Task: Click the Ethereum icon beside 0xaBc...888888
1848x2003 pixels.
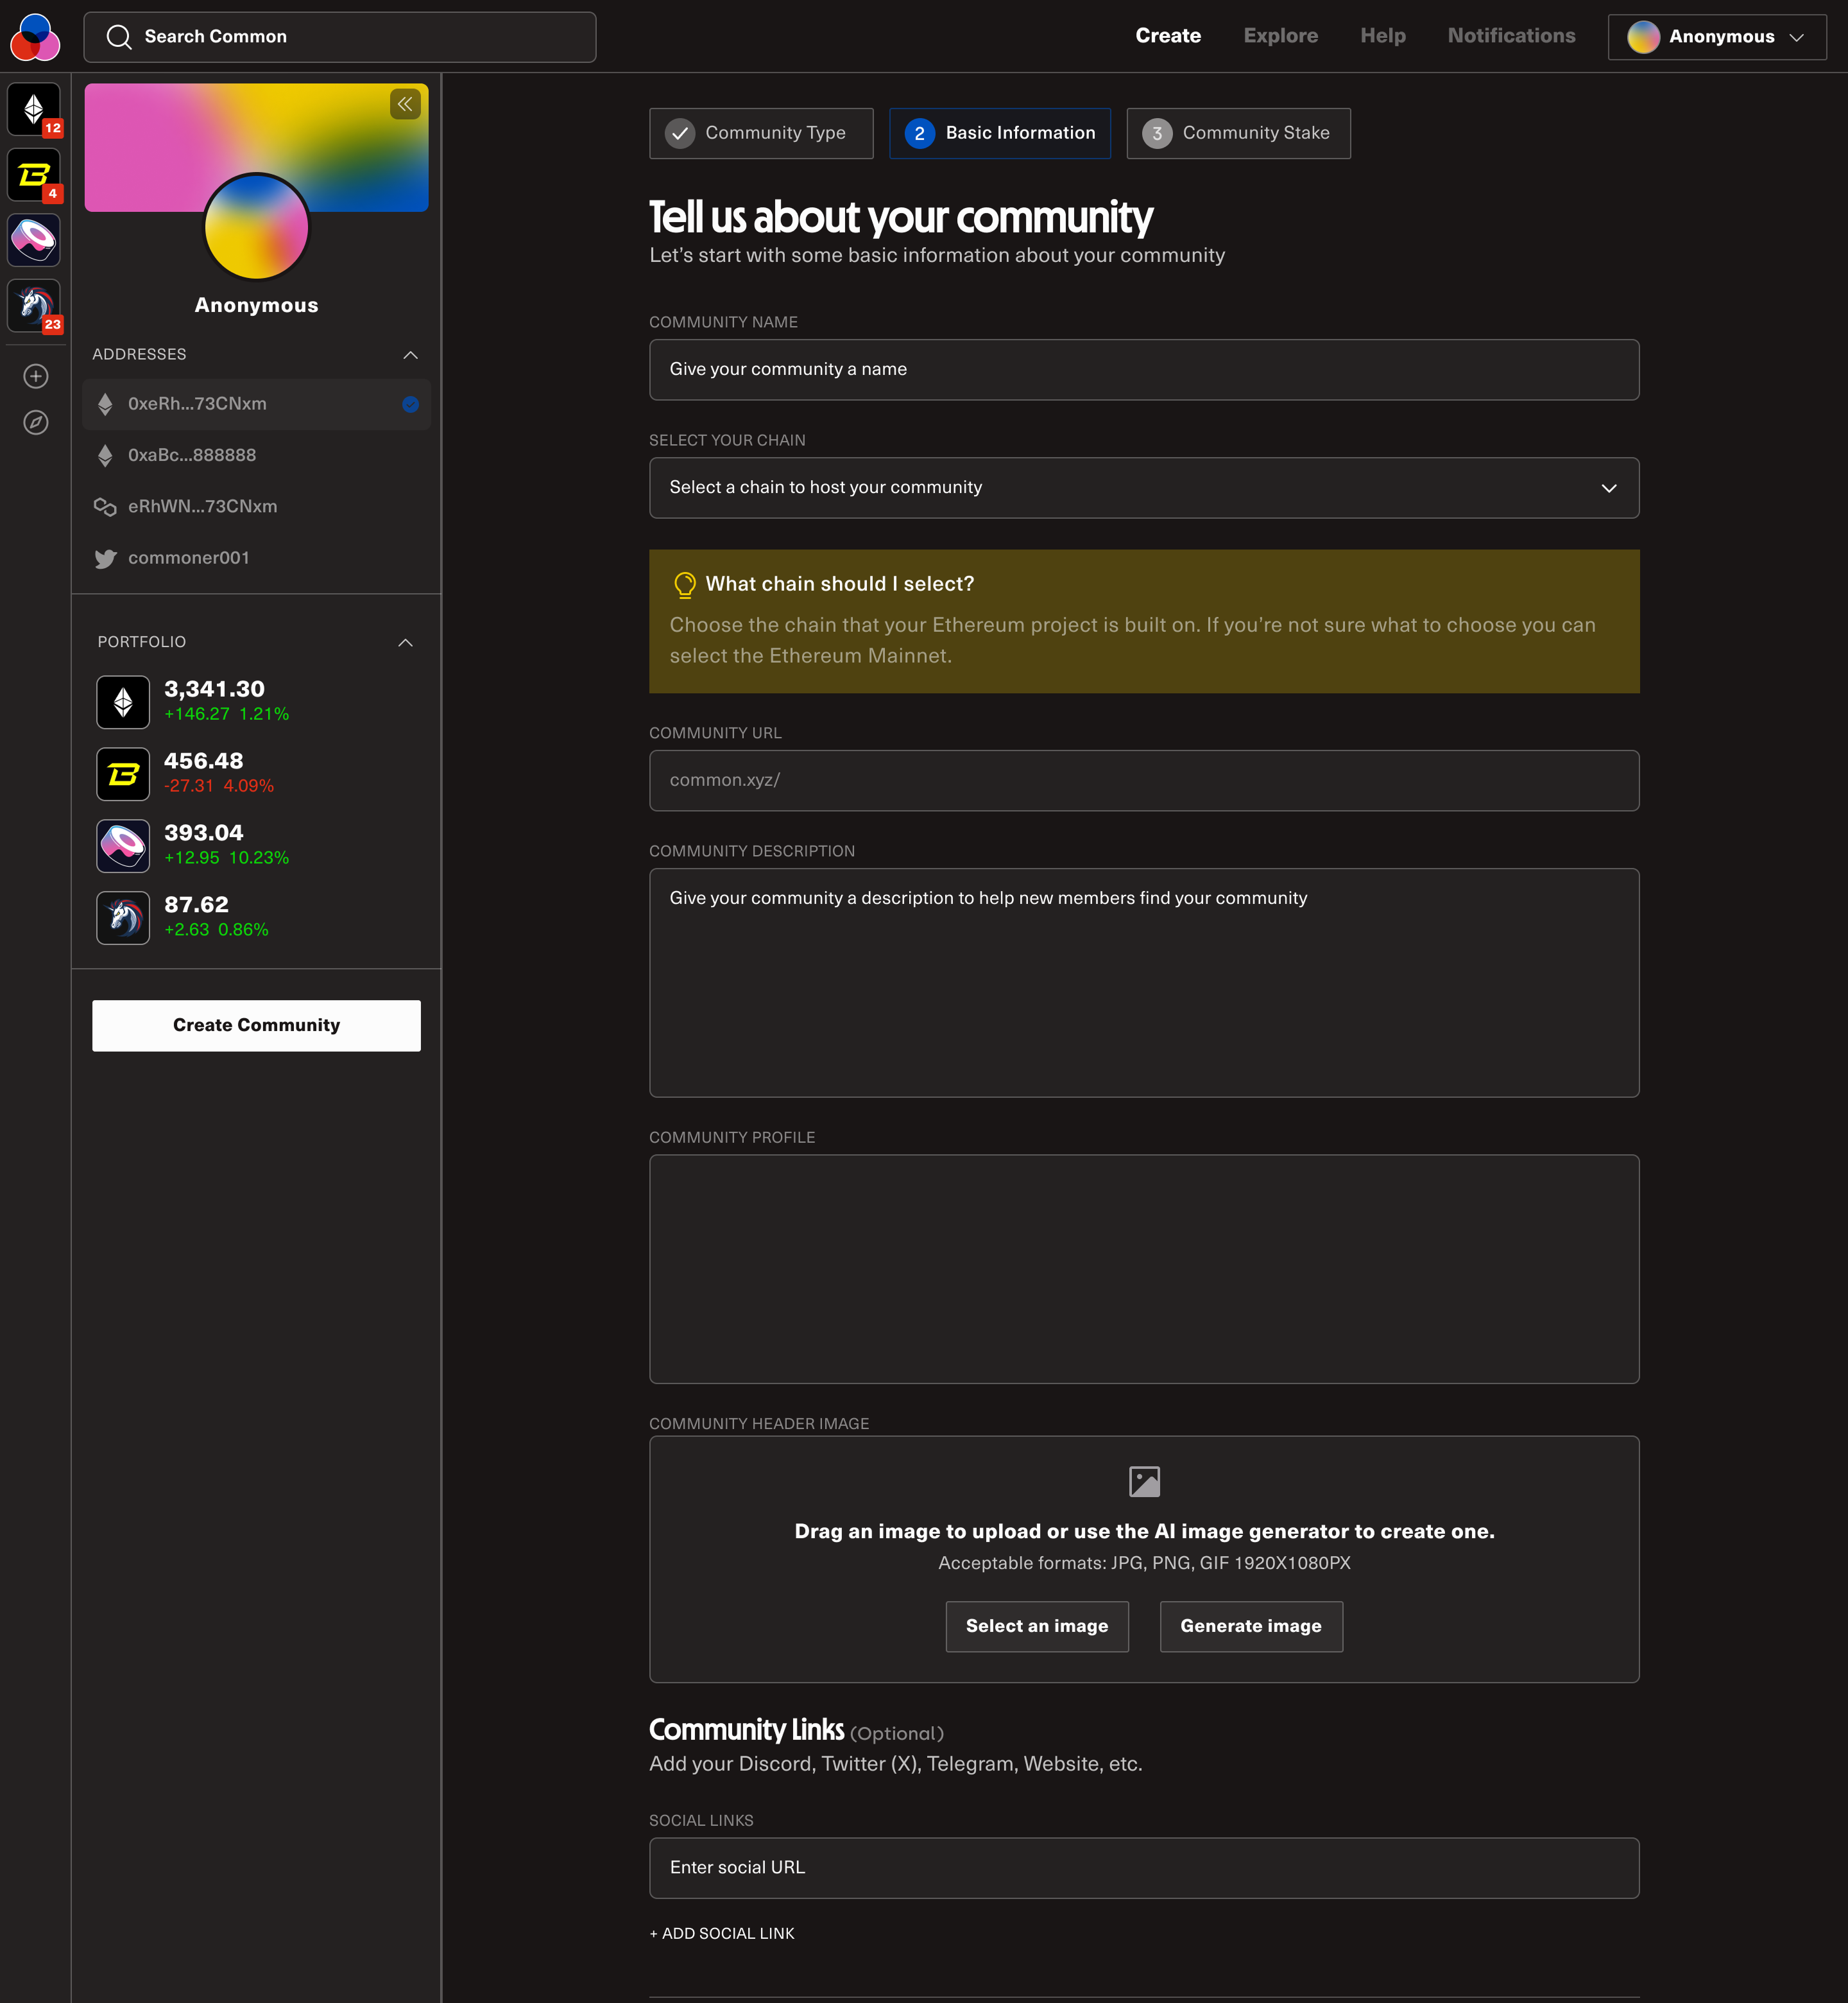Action: [105, 456]
